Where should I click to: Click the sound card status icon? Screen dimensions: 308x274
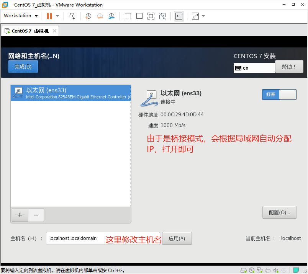(x=276, y=271)
